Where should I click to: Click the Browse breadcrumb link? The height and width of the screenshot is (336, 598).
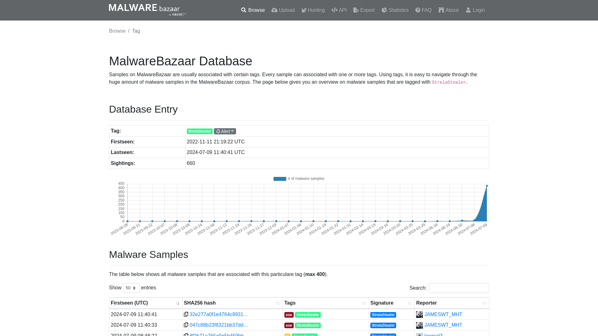(x=117, y=31)
